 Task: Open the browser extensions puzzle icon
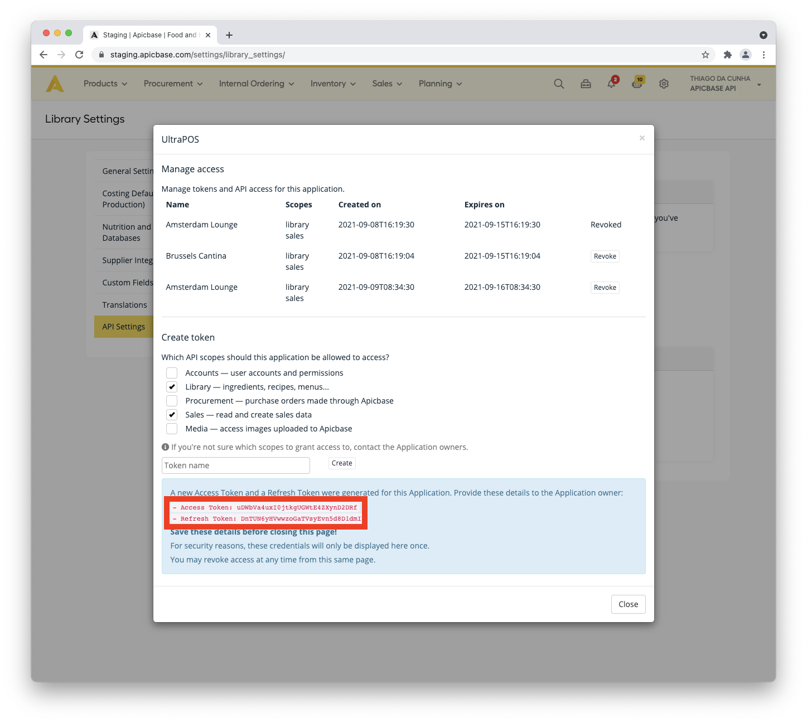(x=727, y=55)
